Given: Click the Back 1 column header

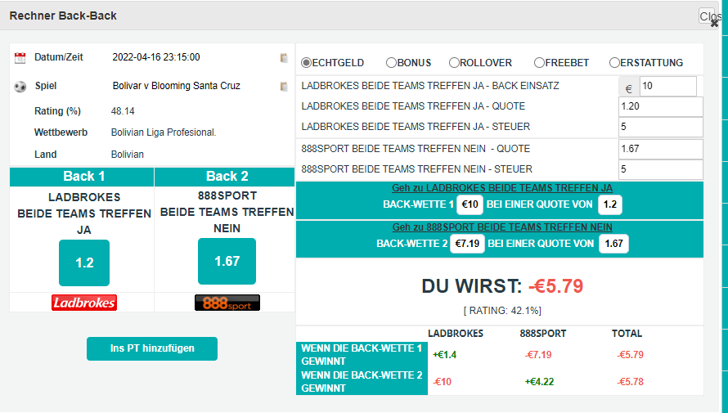Looking at the screenshot, I should coord(82,177).
